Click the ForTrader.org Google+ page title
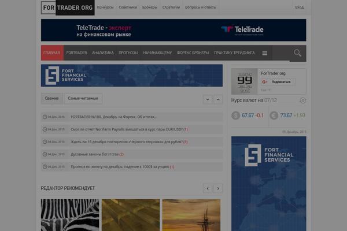The image size is (347, 231). pos(273,73)
